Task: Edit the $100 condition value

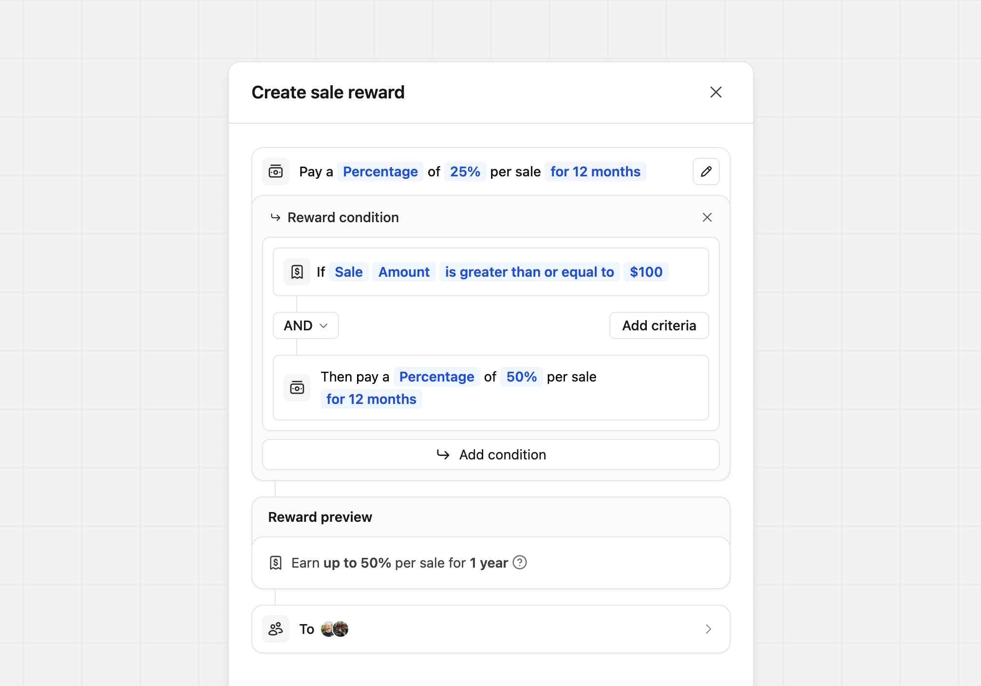Action: pyautogui.click(x=646, y=272)
